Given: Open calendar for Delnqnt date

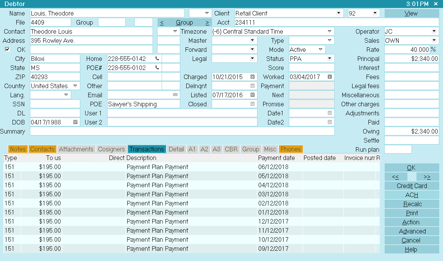Looking at the screenshot, I should click(x=253, y=86).
